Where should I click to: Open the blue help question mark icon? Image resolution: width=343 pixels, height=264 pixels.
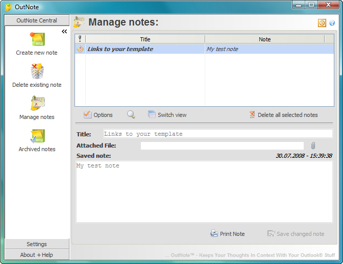pos(332,23)
